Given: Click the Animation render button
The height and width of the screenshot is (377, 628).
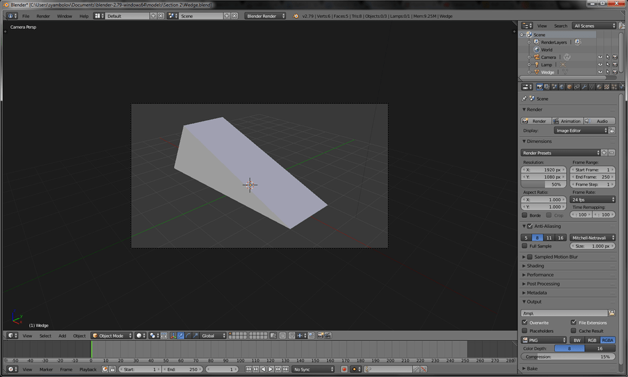Looking at the screenshot, I should click(x=569, y=120).
